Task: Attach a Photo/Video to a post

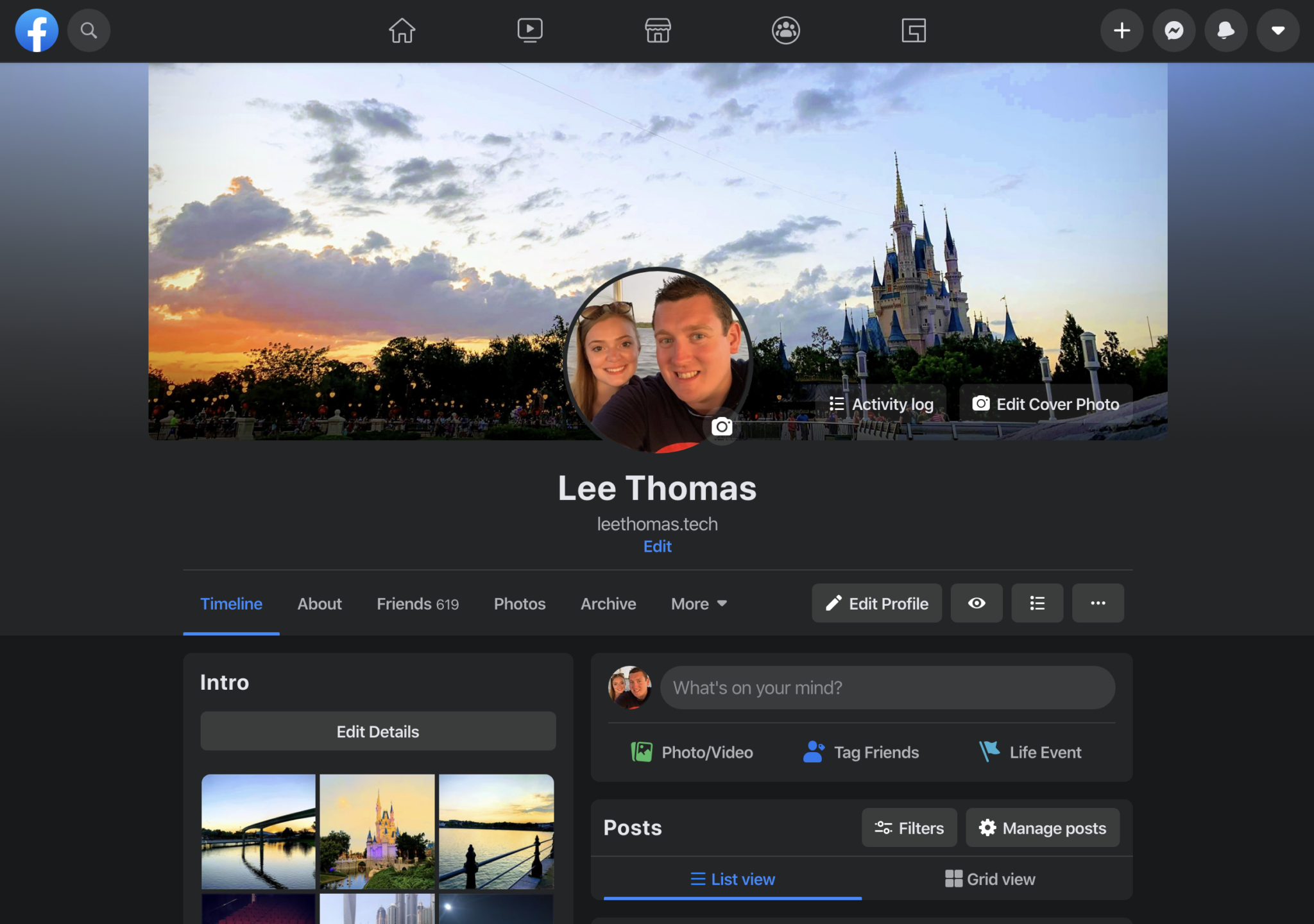Action: click(x=692, y=752)
